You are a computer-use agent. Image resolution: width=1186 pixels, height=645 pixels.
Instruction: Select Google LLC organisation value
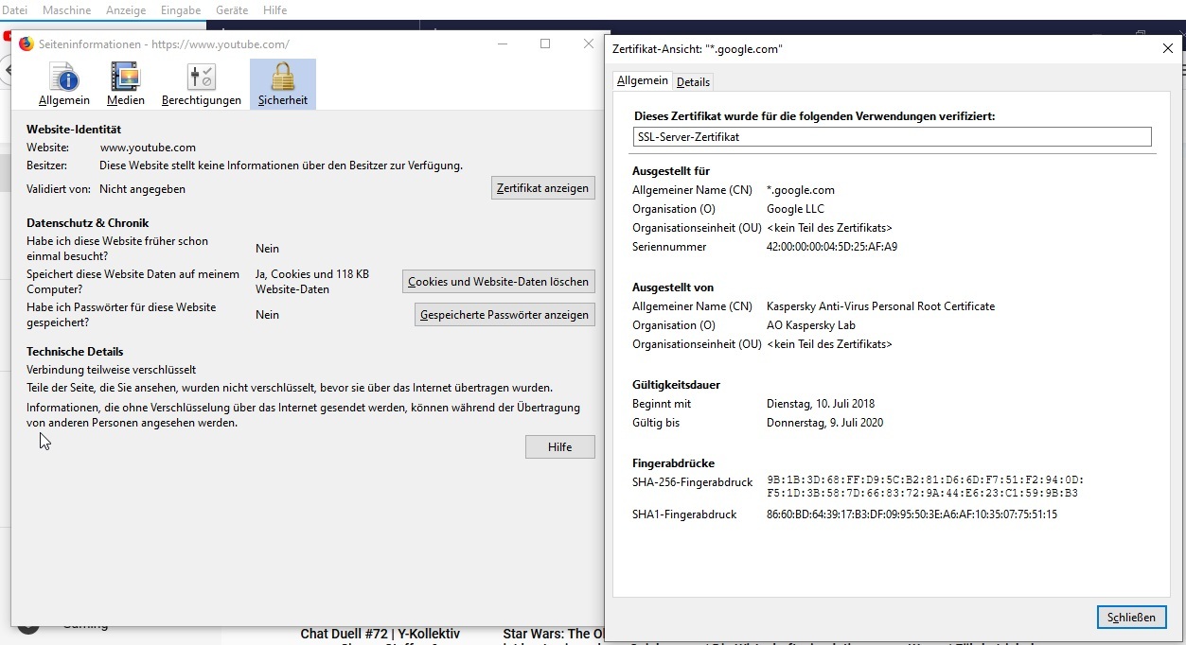[795, 209]
